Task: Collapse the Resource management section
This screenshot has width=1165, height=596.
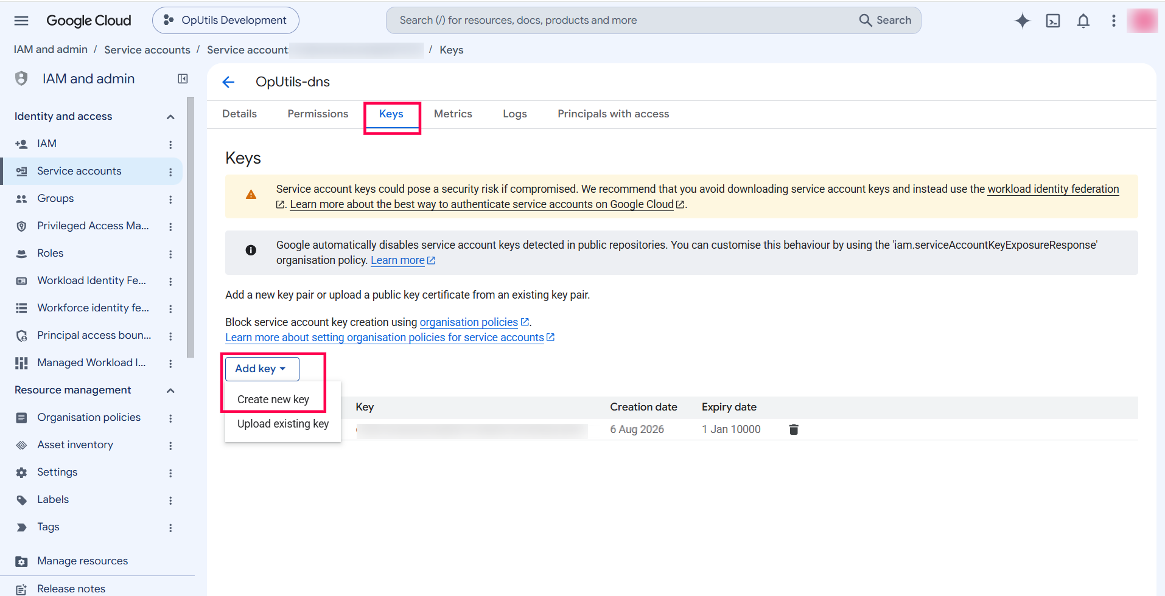Action: [170, 390]
